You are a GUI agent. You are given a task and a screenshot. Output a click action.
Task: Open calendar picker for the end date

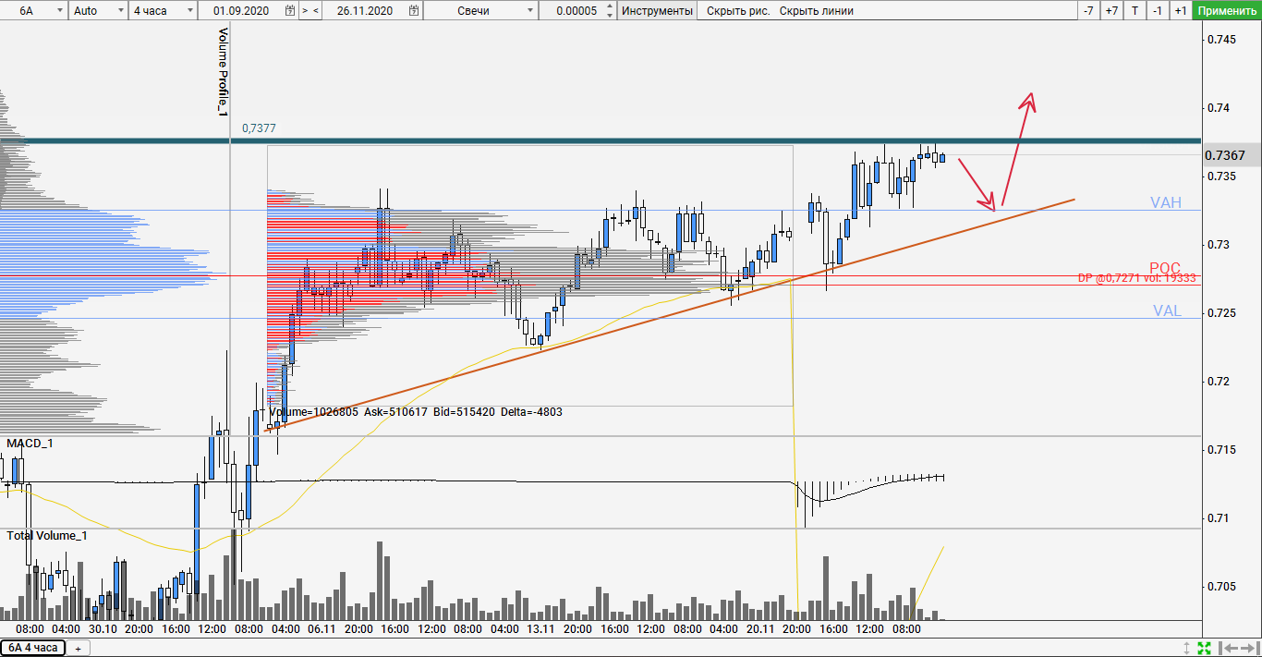415,11
